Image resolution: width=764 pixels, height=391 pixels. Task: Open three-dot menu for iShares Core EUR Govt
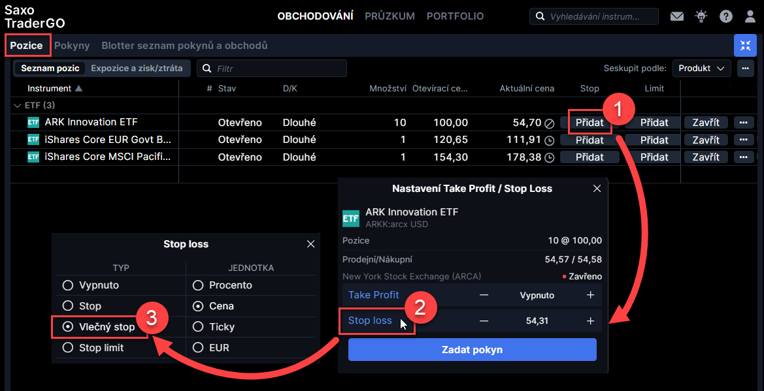pyautogui.click(x=743, y=140)
